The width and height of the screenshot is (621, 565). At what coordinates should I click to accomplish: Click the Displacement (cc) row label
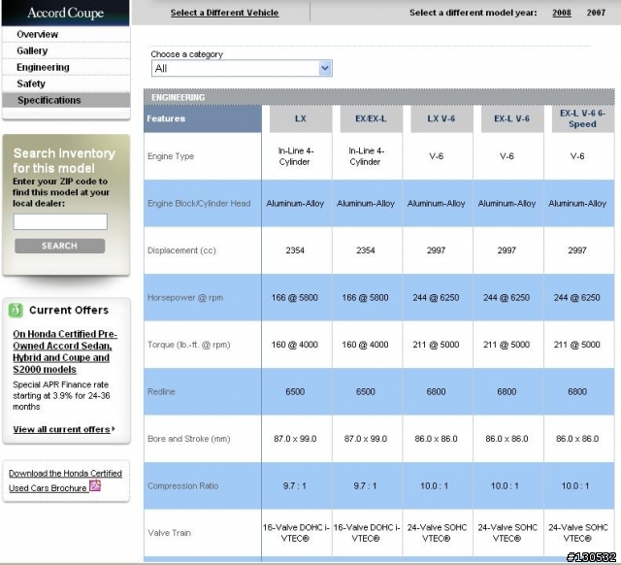(181, 250)
